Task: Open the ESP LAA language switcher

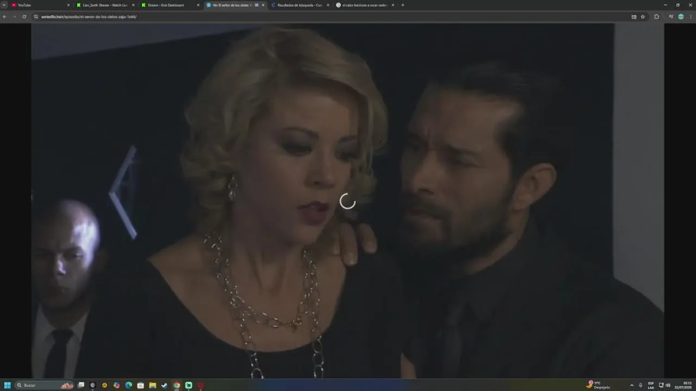Action: coord(651,385)
